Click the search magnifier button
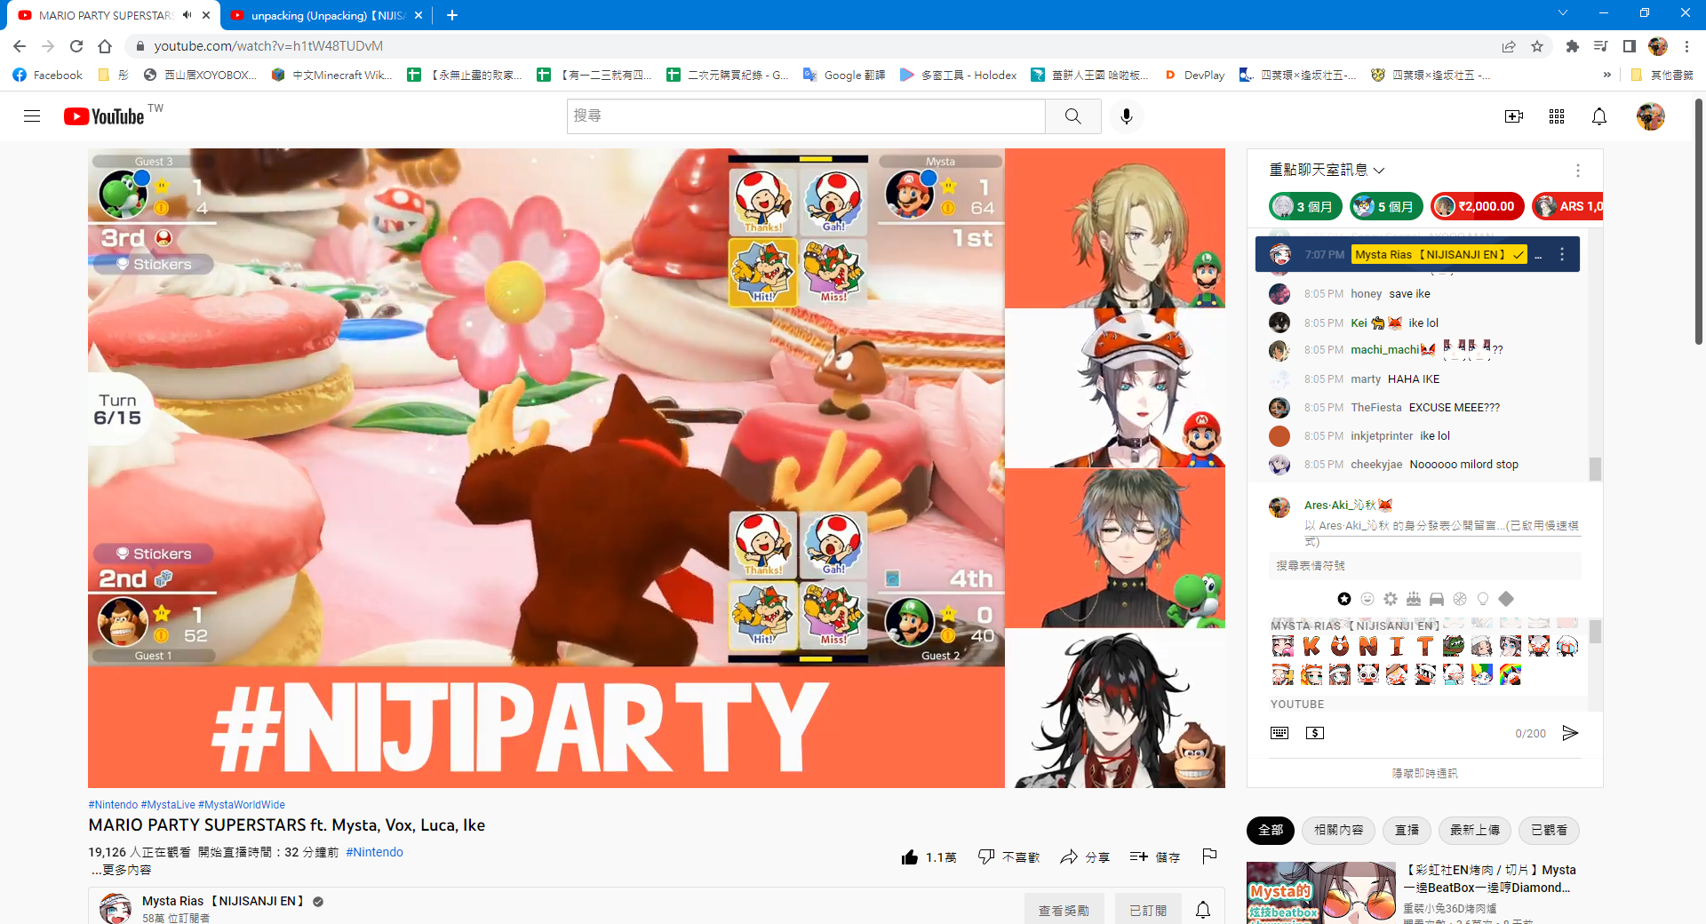1706x924 pixels. 1073,116
